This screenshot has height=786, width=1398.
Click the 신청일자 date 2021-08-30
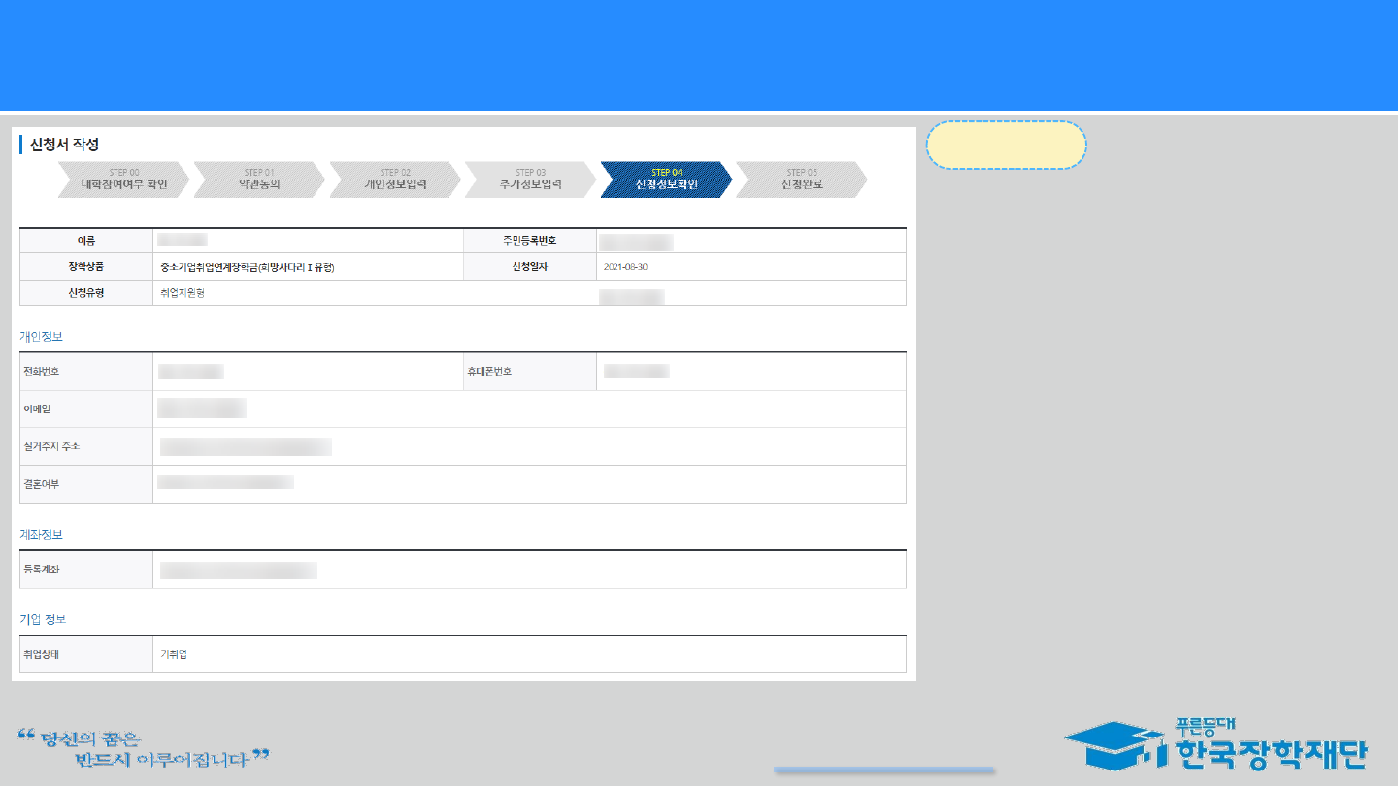(625, 267)
